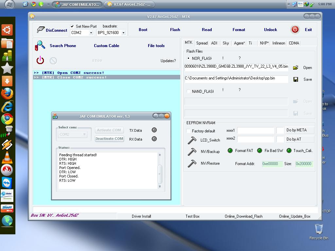The width and height of the screenshot is (335, 251).
Task: Switch to the Infineon tab
Action: pos(279,43)
